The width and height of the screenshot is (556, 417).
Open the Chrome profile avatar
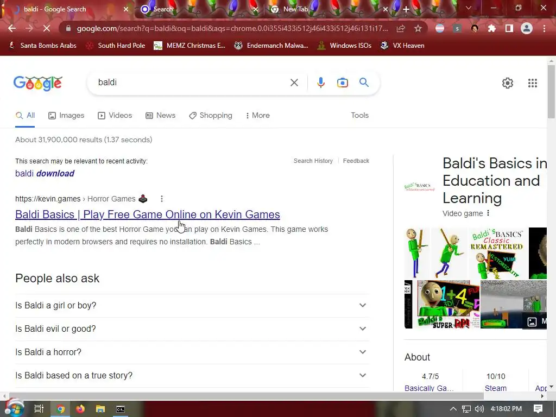click(x=527, y=28)
